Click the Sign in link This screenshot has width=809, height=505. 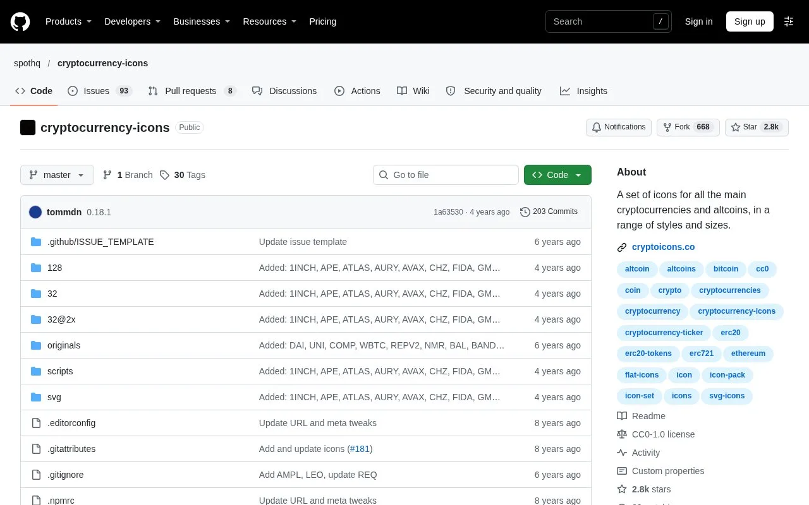[x=698, y=21]
